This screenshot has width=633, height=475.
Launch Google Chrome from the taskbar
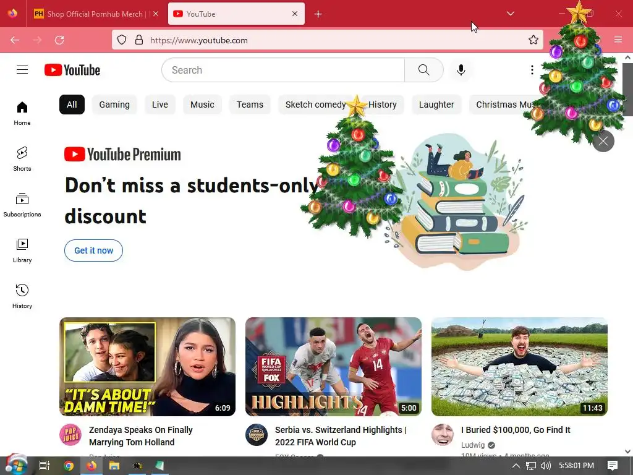coord(69,466)
